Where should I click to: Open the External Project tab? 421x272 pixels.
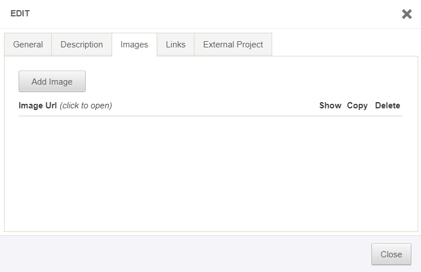pos(233,45)
